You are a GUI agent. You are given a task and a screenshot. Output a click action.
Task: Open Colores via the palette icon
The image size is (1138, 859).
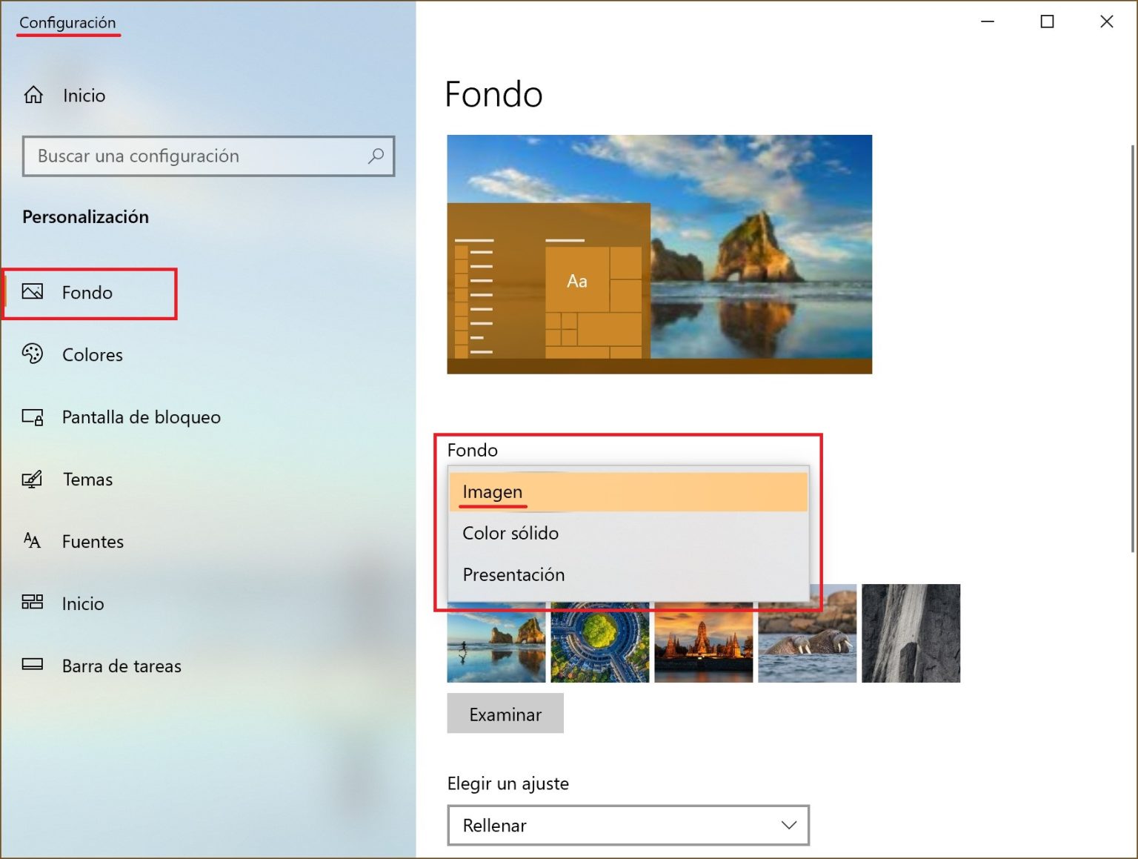[x=33, y=354]
